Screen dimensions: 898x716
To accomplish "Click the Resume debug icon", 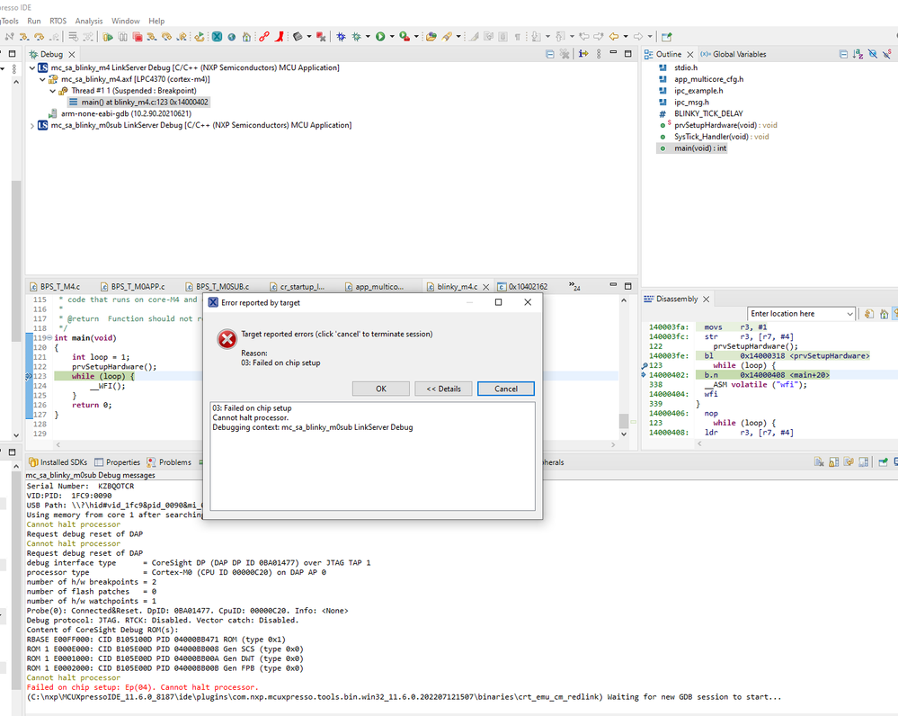I will [109, 37].
